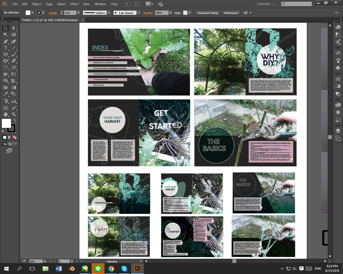This screenshot has height=274, width=343.
Task: Activate the Zoom tool in toolbox
Action: pyautogui.click(x=14, y=114)
